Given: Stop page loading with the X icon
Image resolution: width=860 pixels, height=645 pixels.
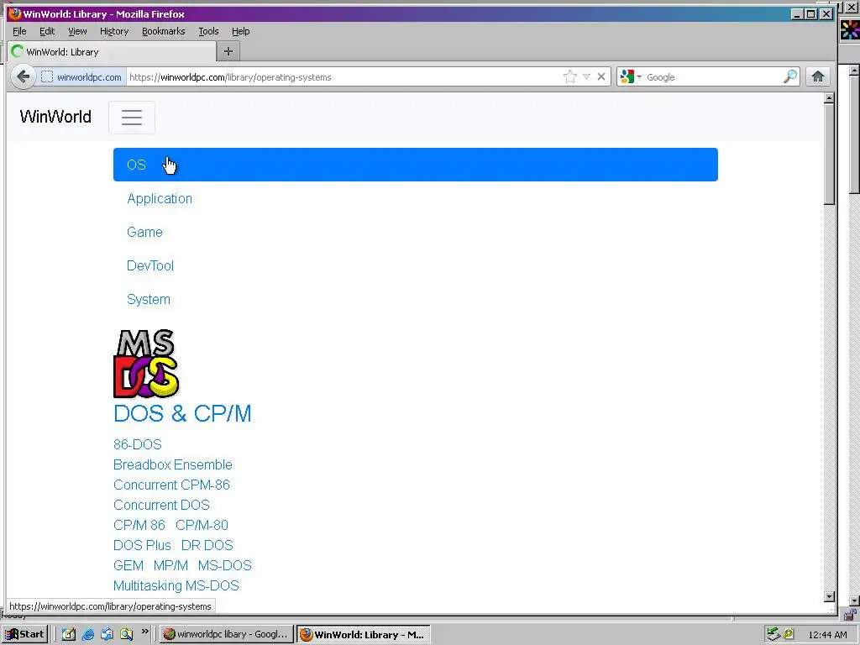Looking at the screenshot, I should coord(601,76).
